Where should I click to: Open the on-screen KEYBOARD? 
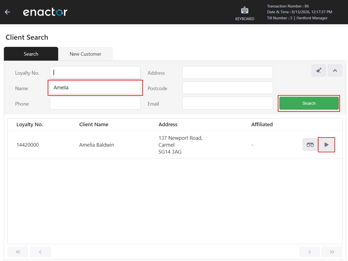[x=245, y=14]
